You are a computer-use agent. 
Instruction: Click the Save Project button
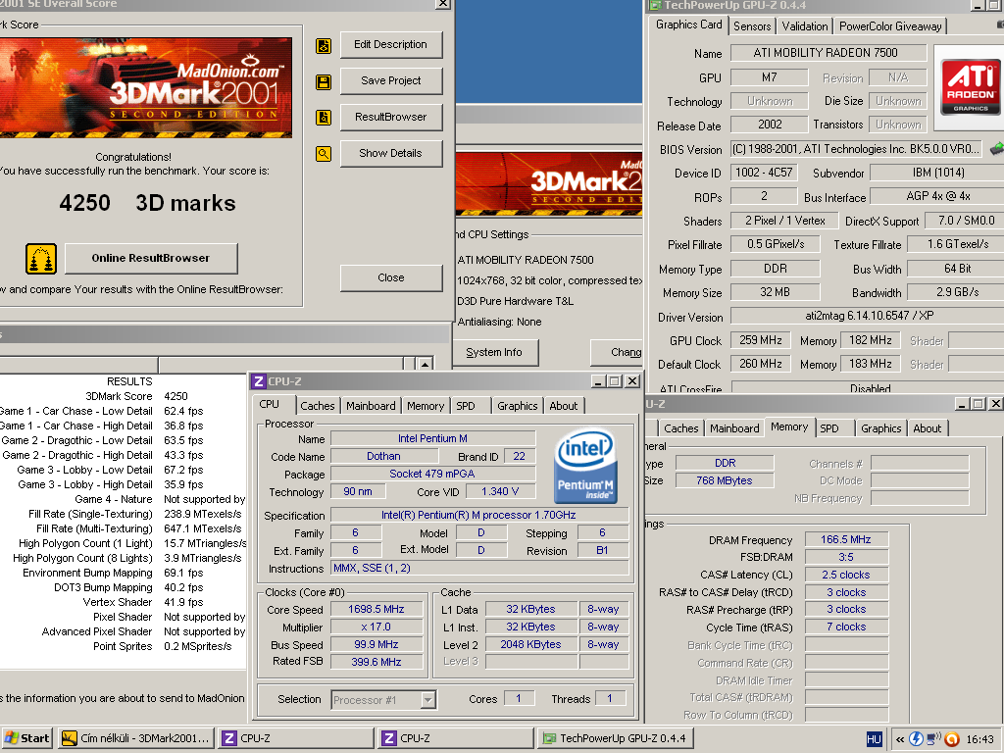pos(390,80)
